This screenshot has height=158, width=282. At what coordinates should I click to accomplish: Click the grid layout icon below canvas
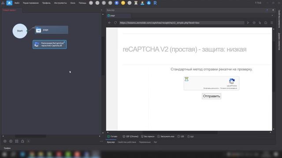(x=17, y=141)
